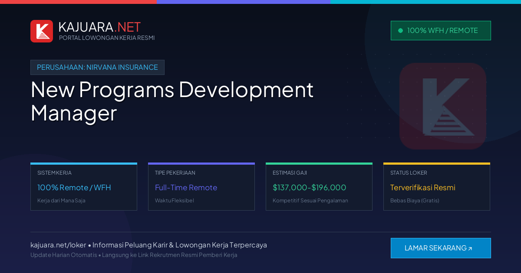This screenshot has height=273, width=521.
Task: Click the green dot in the remote badge
Action: click(x=400, y=30)
